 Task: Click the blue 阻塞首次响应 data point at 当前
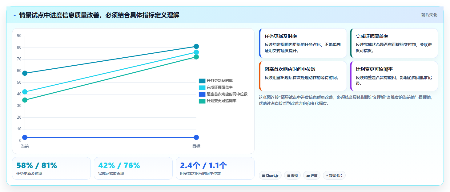(x=25, y=137)
